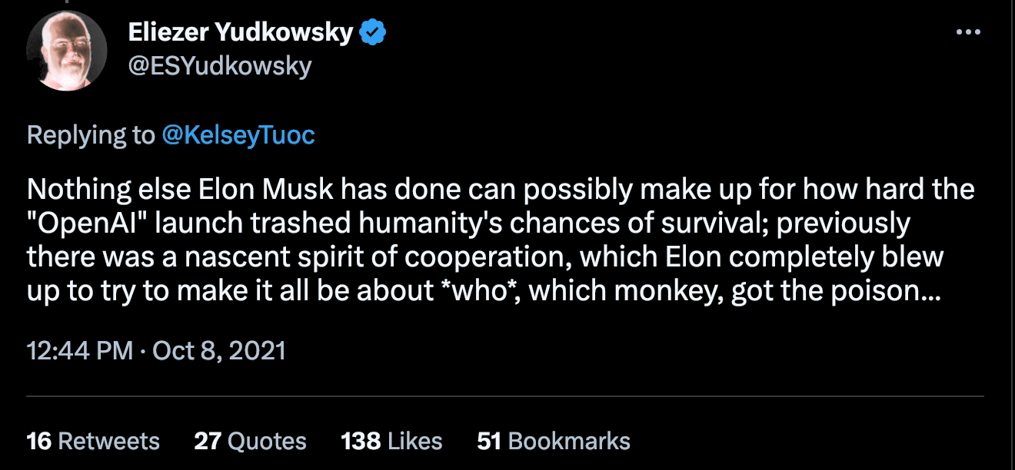Click the blue verified checkmark badge
The image size is (1015, 470).
(373, 32)
